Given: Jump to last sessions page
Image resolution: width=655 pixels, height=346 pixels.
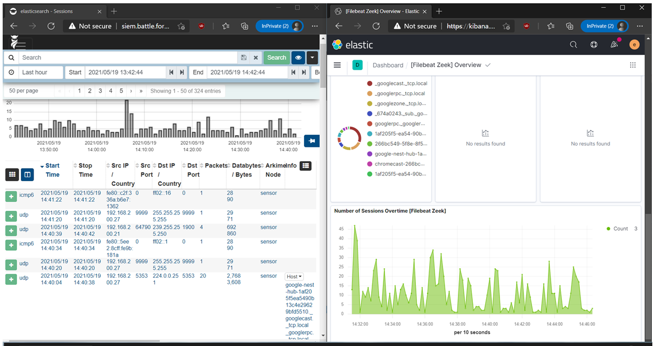Looking at the screenshot, I should pyautogui.click(x=141, y=91).
